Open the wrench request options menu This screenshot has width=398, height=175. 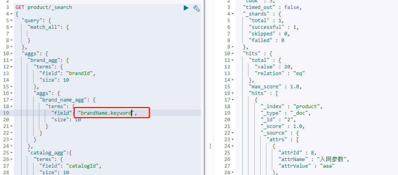(x=196, y=9)
